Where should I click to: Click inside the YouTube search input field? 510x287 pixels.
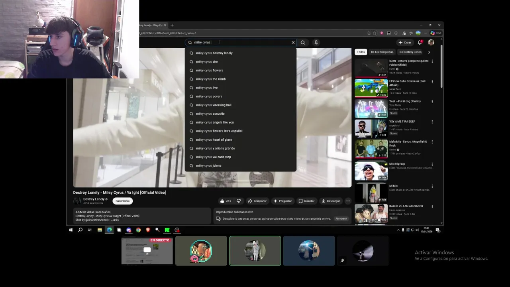pyautogui.click(x=241, y=42)
